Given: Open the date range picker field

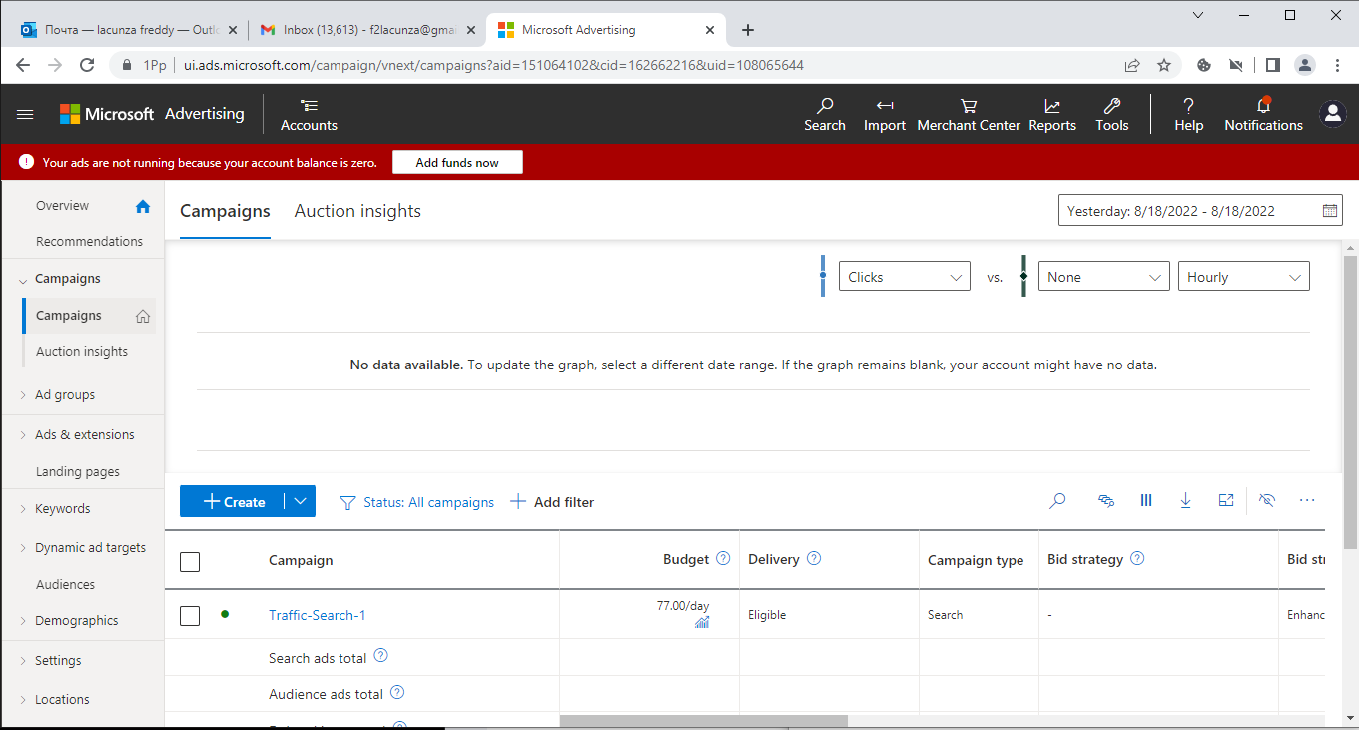Looking at the screenshot, I should click(1199, 211).
